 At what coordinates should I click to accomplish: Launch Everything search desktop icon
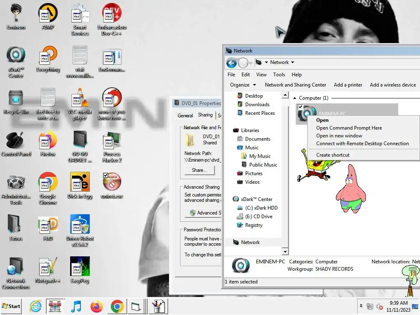[48, 59]
